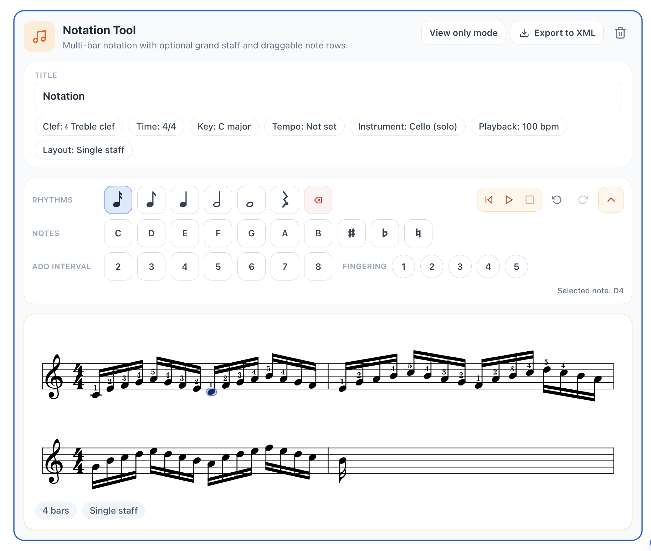Select the whole note rhythm
The width and height of the screenshot is (651, 551).
[x=251, y=200]
